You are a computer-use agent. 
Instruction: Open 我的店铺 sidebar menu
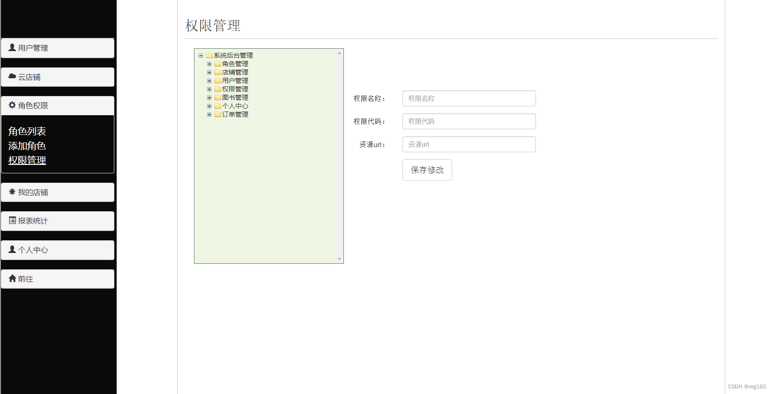[58, 192]
